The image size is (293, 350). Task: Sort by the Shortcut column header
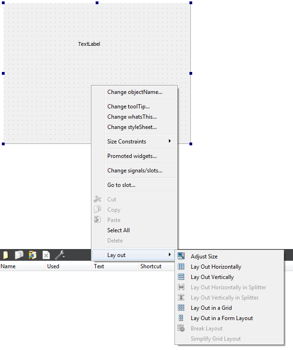pyautogui.click(x=151, y=266)
